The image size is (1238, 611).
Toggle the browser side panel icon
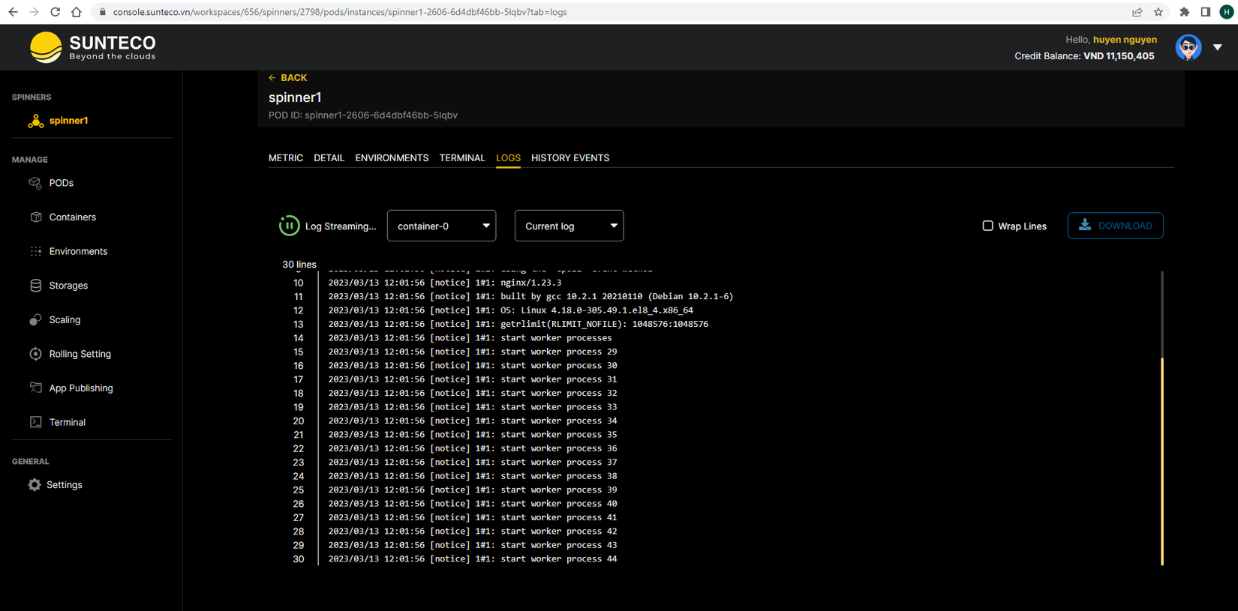coord(1206,12)
